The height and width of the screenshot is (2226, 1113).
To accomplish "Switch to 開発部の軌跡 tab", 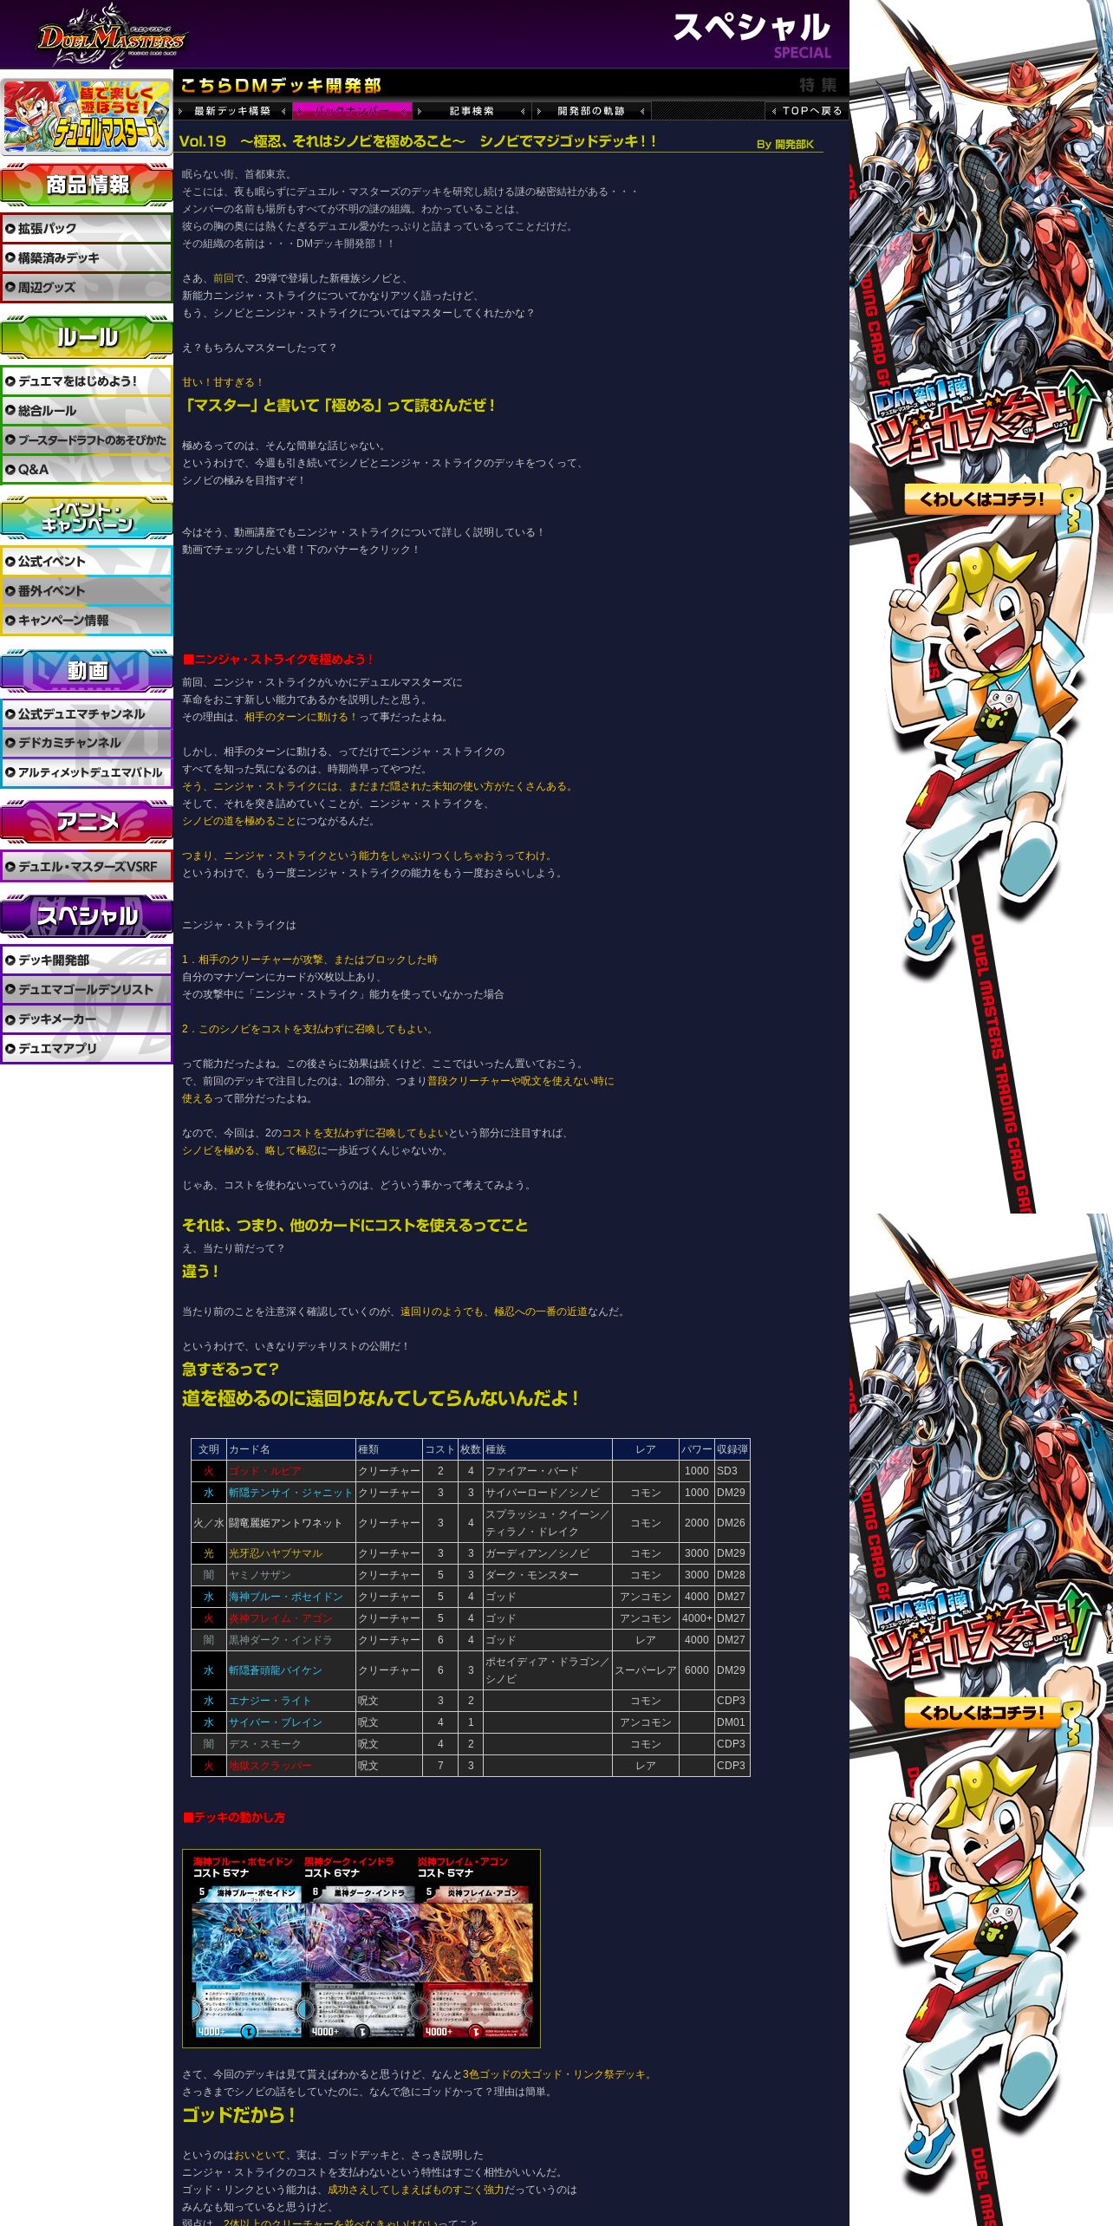I will coord(590,111).
